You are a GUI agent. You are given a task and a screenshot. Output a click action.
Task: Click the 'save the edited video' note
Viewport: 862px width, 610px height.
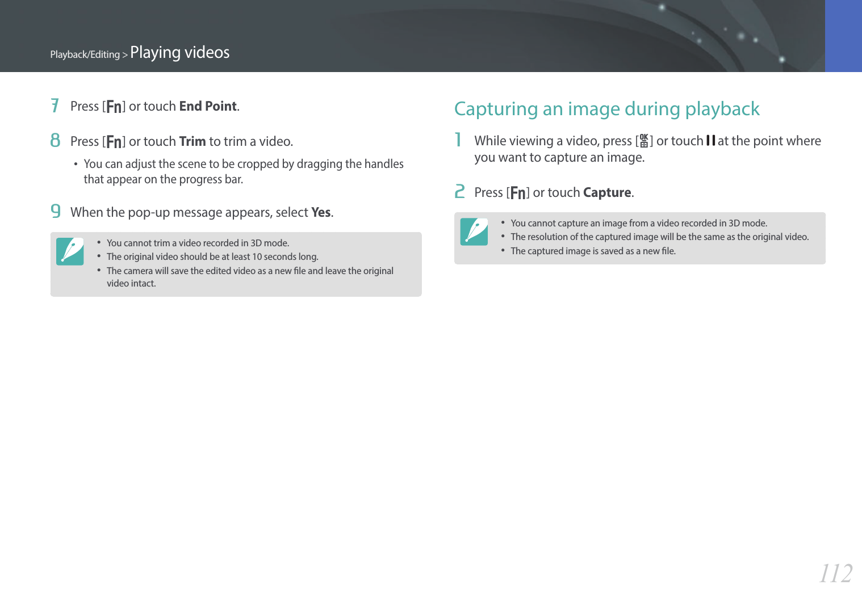coord(250,277)
